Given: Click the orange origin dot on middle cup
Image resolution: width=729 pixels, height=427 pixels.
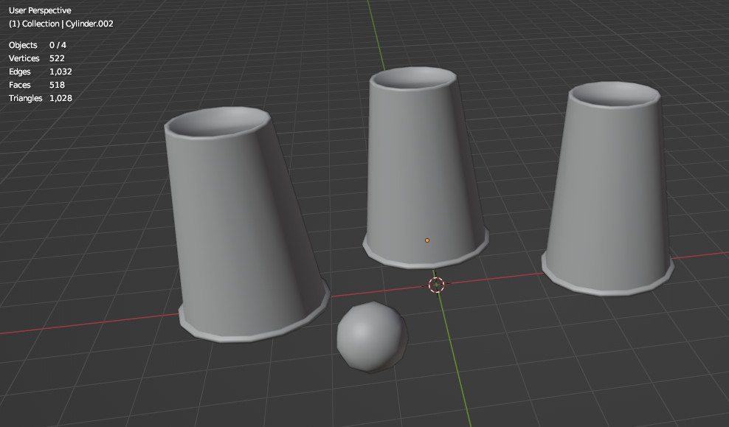Looking at the screenshot, I should (426, 240).
